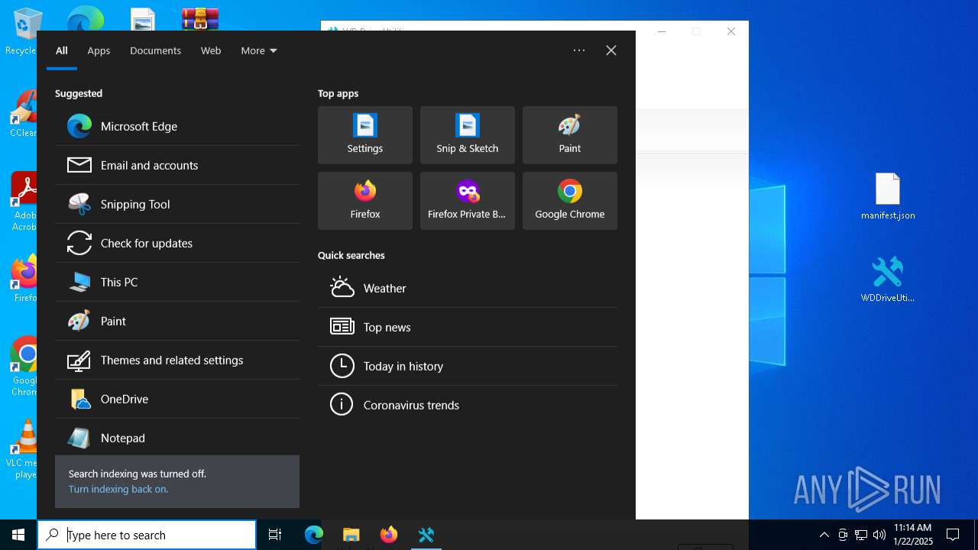Click Turn indexing back on link
978x550 pixels.
pos(118,489)
